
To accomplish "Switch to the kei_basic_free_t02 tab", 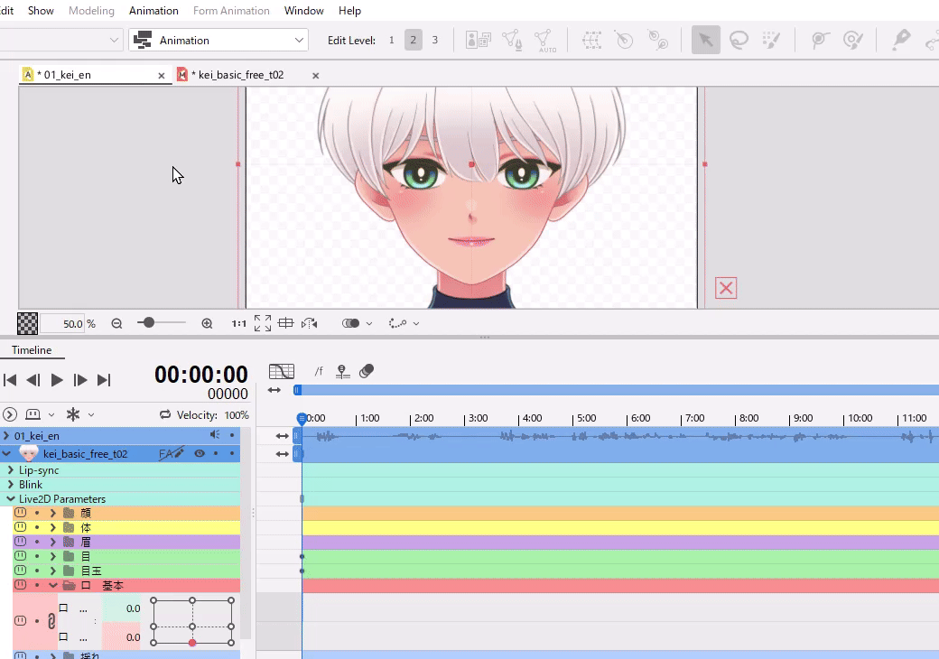I will 241,75.
